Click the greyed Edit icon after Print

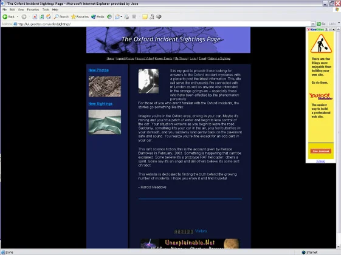134,17
